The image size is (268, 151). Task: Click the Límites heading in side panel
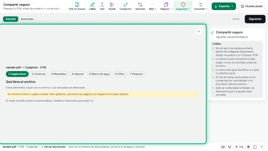coord(217,44)
